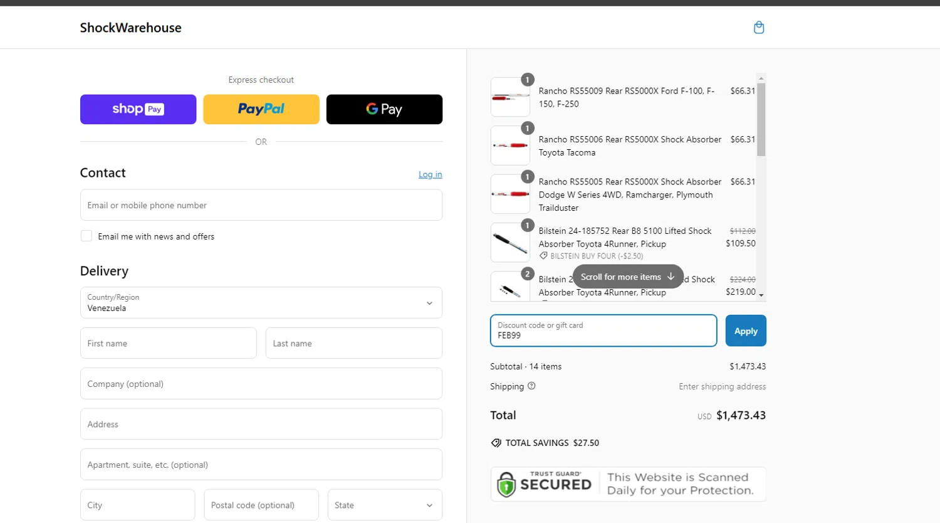Viewport: 940px width, 523px height.
Task: Click the ShockWarehouse store logo
Action: coord(130,28)
